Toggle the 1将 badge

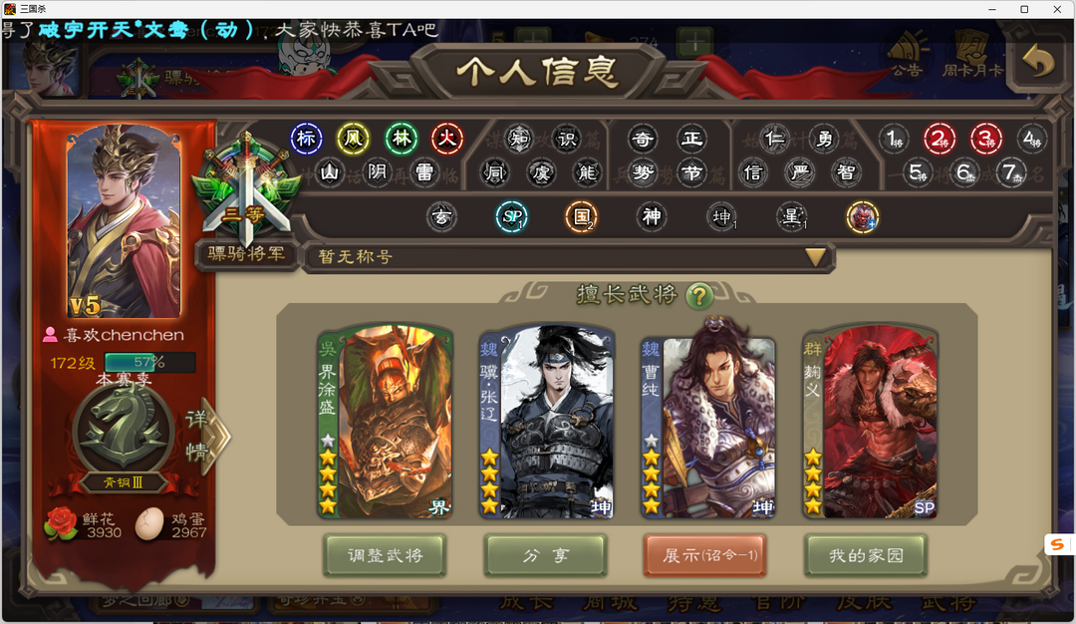[894, 140]
